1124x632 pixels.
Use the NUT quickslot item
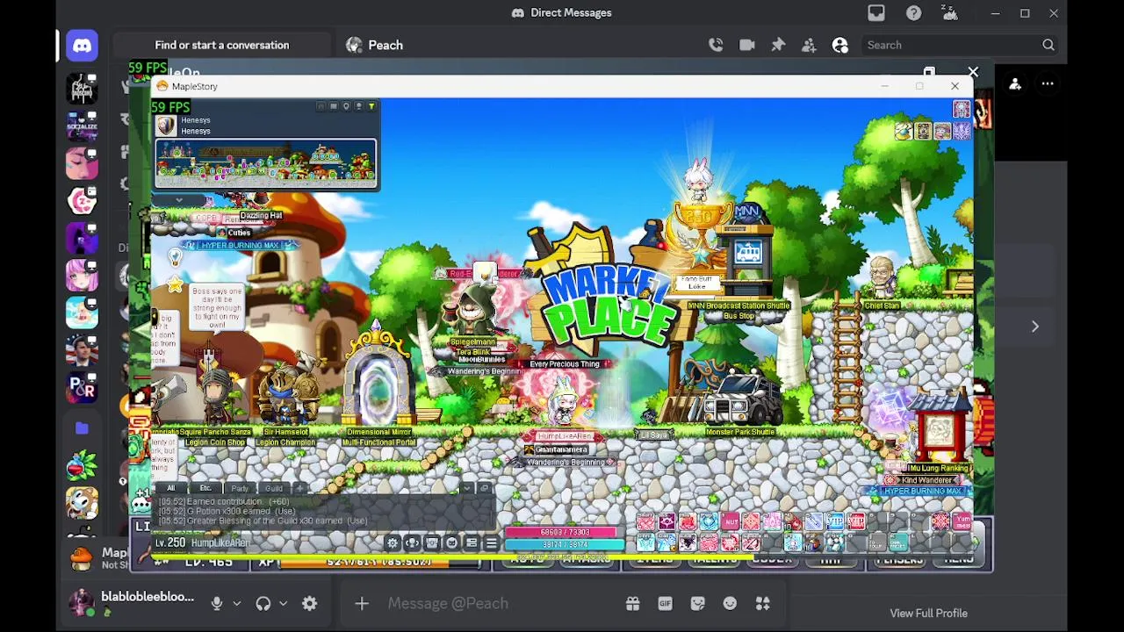pos(731,523)
